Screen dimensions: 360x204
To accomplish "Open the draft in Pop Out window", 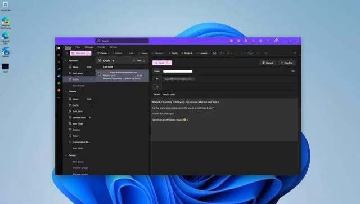I will pos(287,63).
